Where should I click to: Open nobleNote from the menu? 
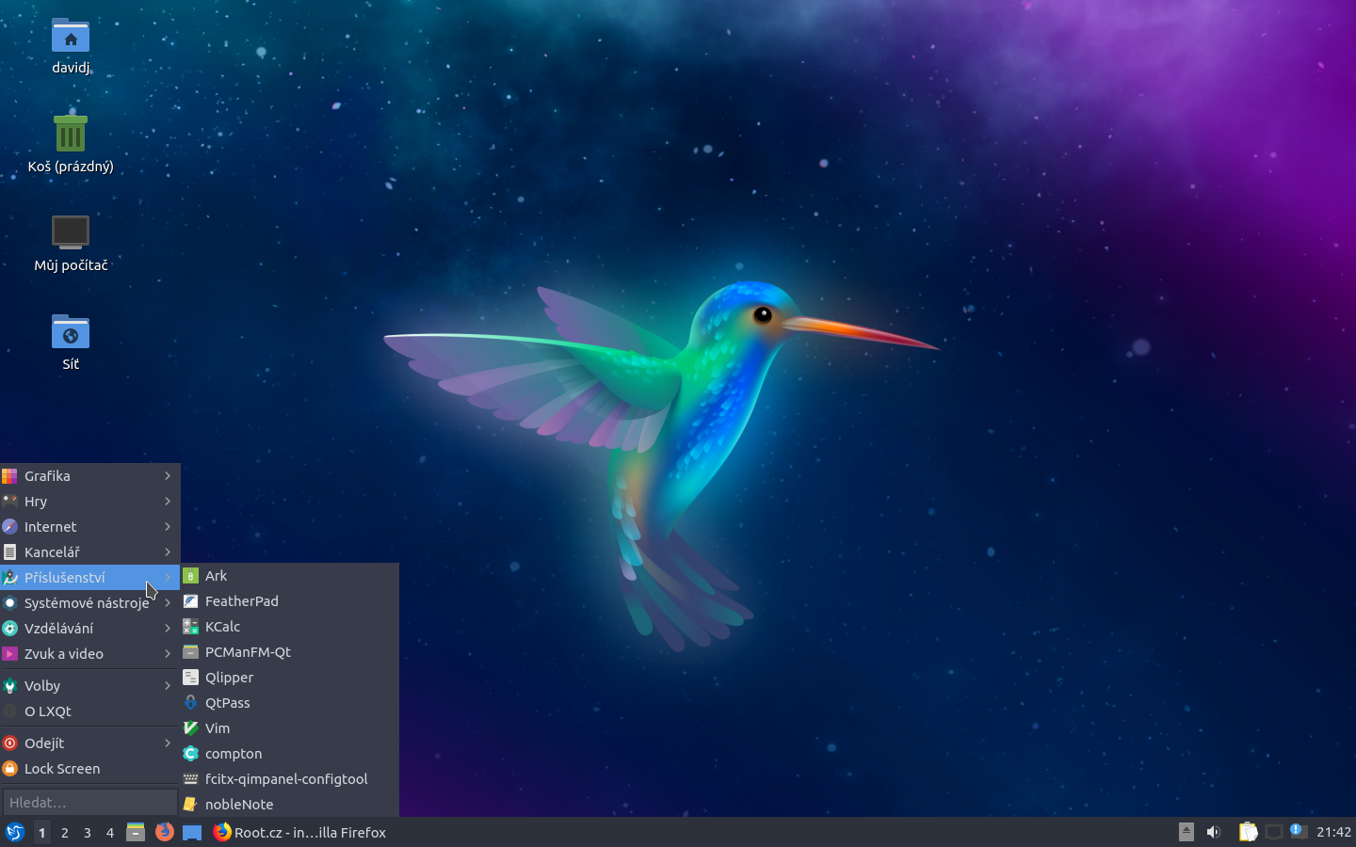[239, 805]
